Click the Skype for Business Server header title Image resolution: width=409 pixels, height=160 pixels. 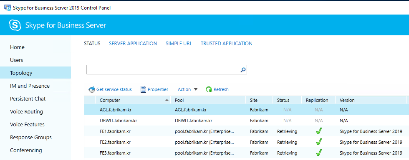pyautogui.click(x=66, y=25)
